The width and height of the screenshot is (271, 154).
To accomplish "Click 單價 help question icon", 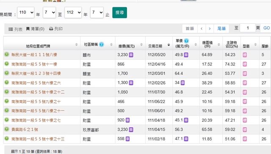I will point(186,41).
